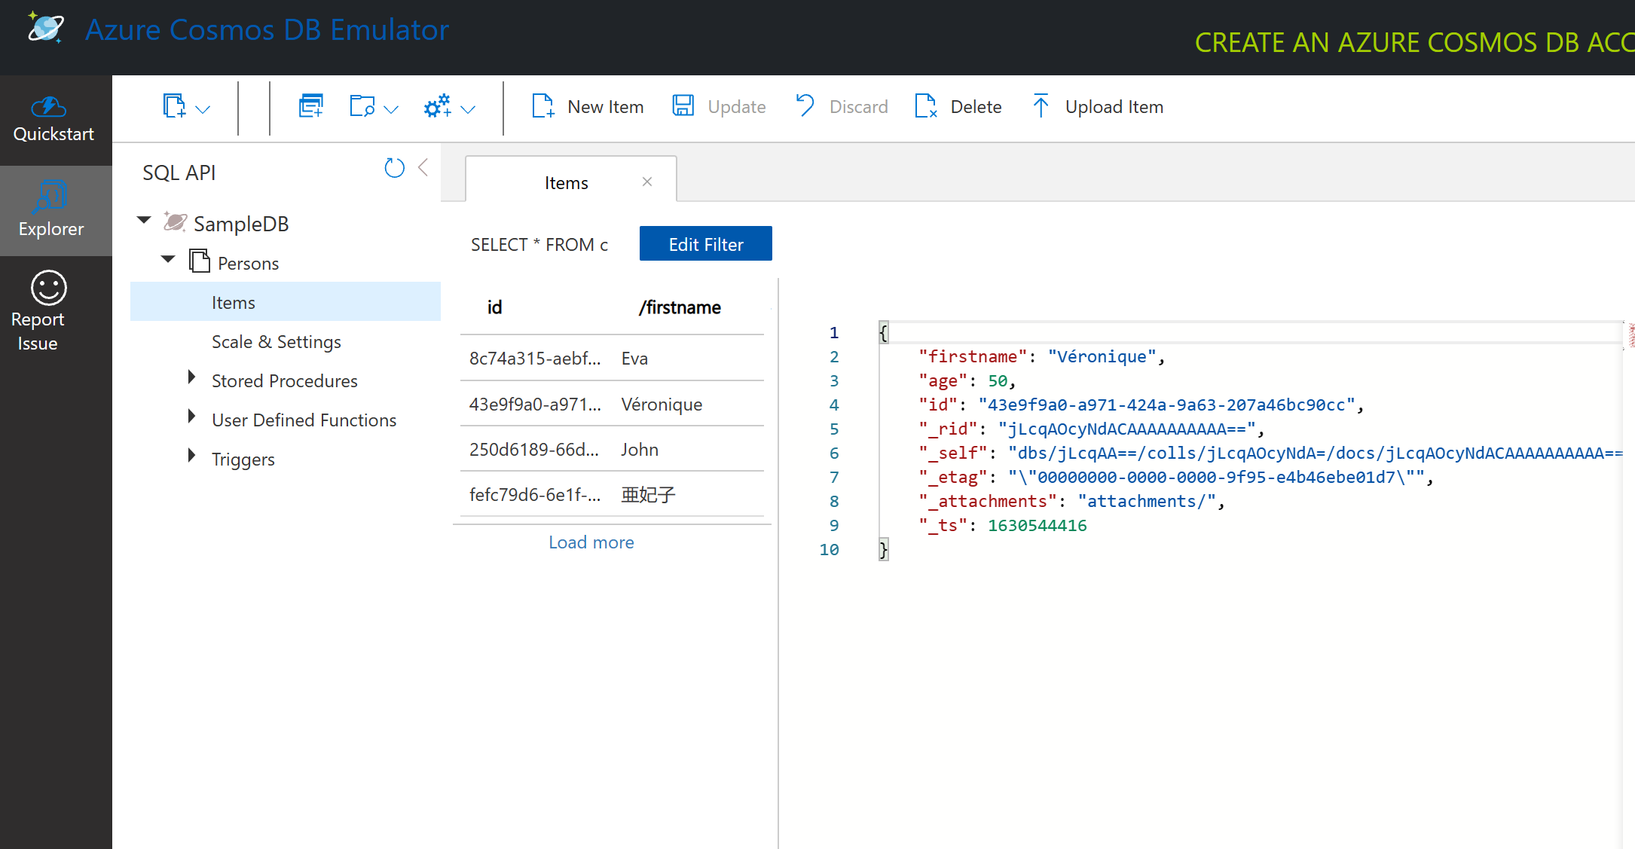Click the Edit Filter button

pyautogui.click(x=704, y=243)
